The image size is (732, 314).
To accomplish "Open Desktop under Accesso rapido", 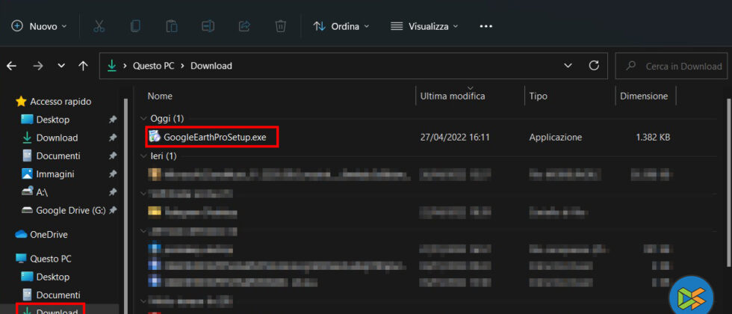I will tap(46, 120).
